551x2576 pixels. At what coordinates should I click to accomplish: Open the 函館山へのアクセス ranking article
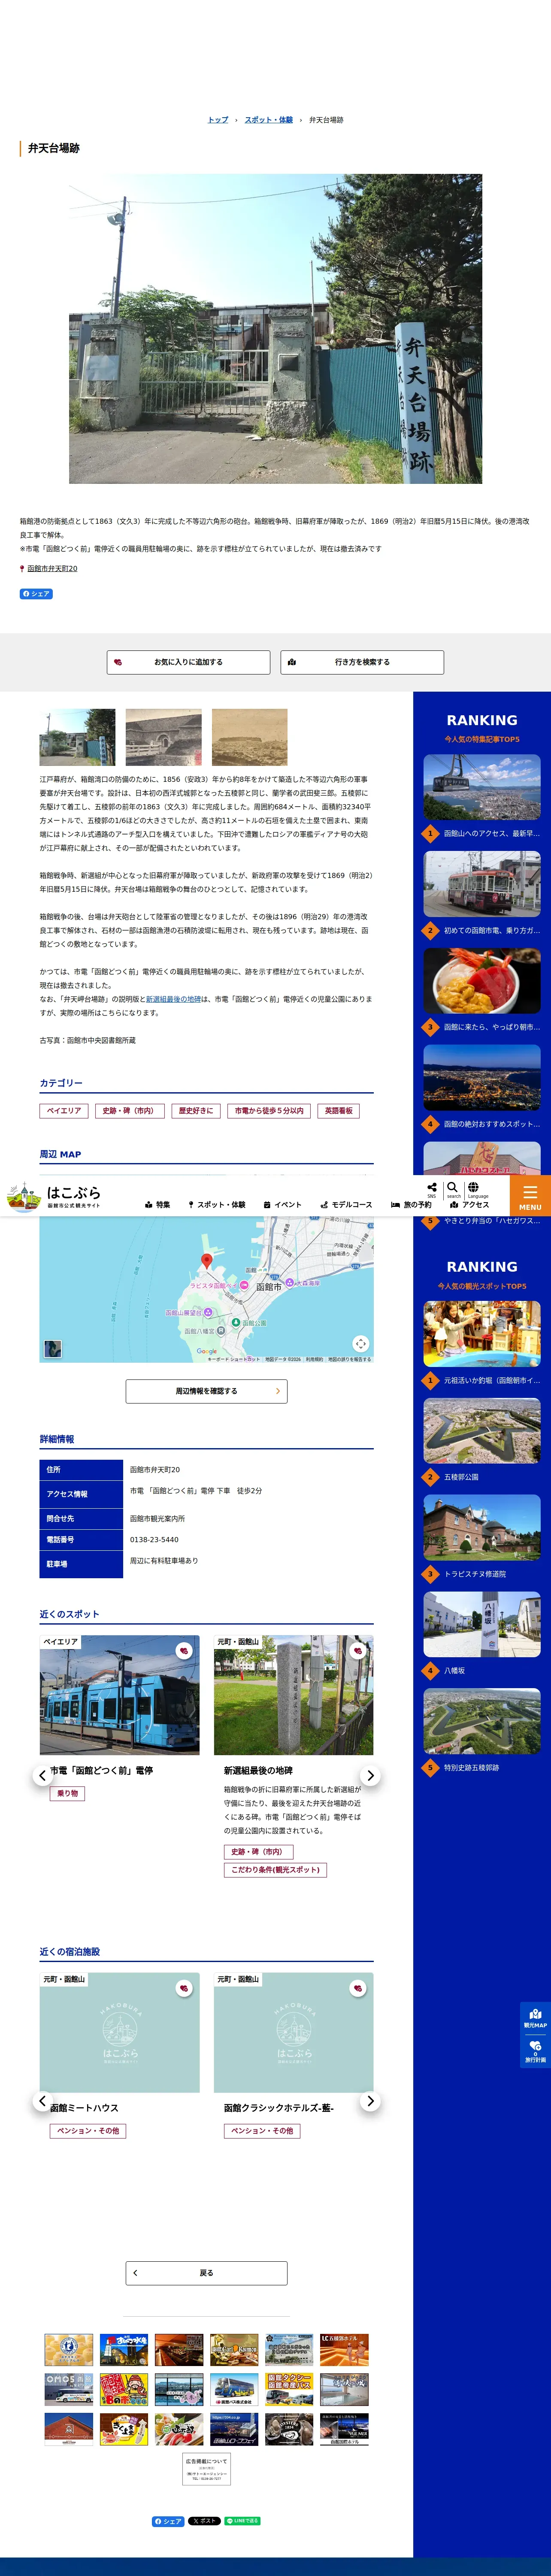tap(482, 797)
